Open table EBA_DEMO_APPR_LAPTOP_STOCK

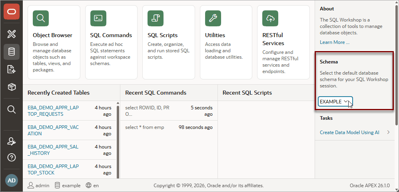click(x=53, y=169)
